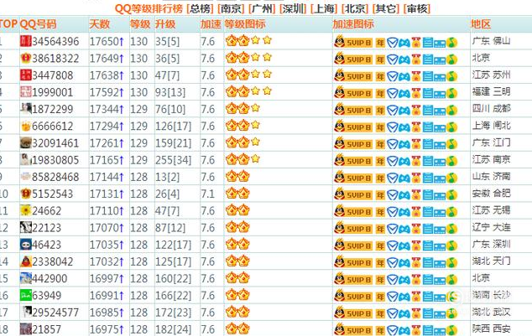Open the 其它 ranking tab
This screenshot has height=336, width=532.
[x=386, y=8]
